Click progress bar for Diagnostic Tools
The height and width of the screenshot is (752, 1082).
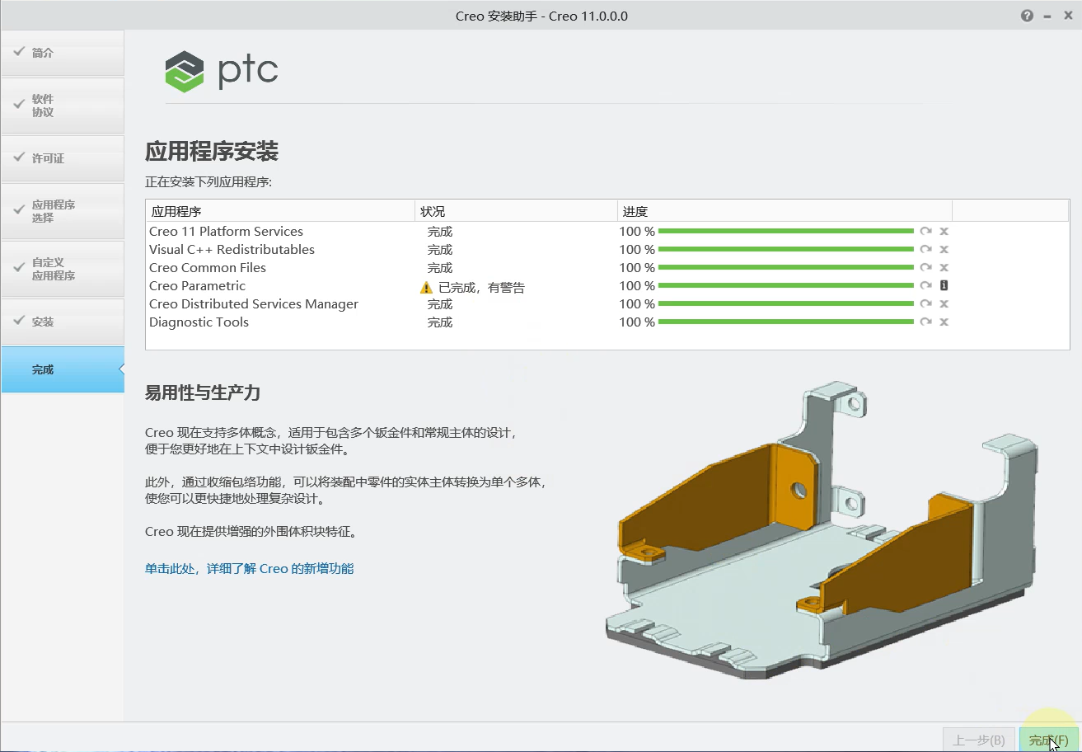786,322
